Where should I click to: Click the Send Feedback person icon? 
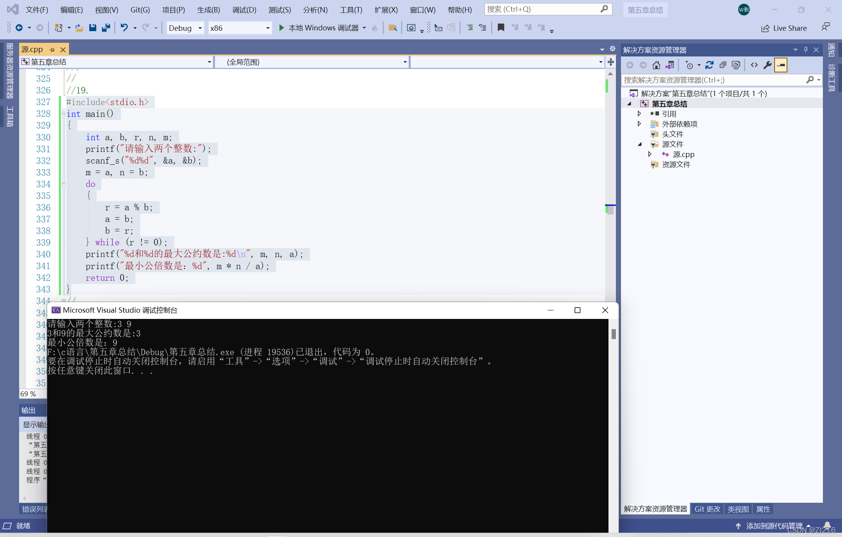[x=825, y=27]
